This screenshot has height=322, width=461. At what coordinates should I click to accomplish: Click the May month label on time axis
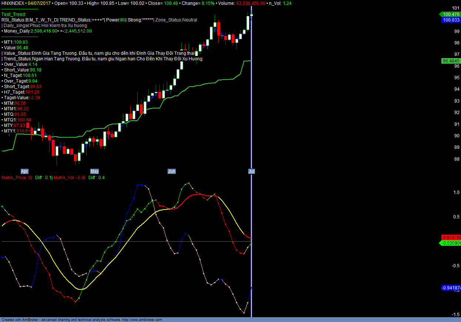coord(95,171)
